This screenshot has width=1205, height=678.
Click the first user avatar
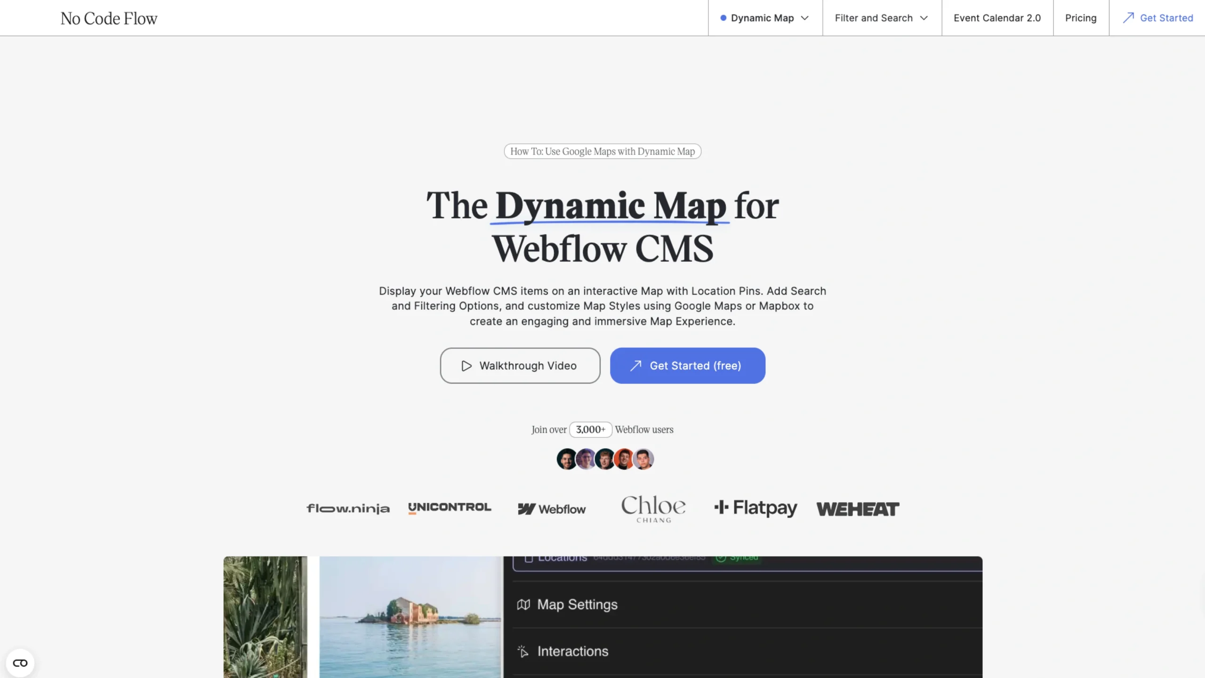click(566, 459)
